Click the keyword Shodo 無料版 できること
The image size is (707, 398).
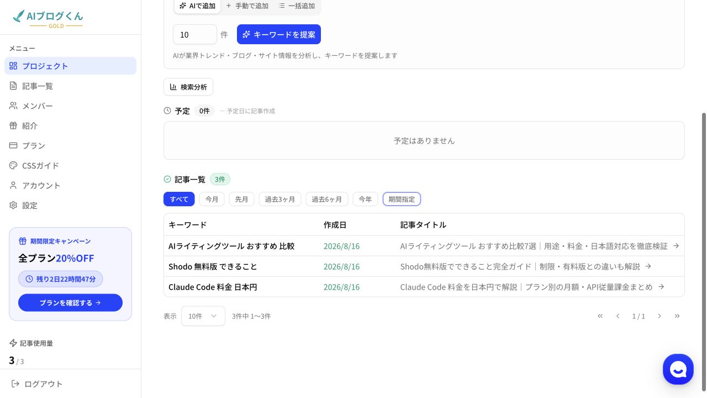[x=213, y=266]
